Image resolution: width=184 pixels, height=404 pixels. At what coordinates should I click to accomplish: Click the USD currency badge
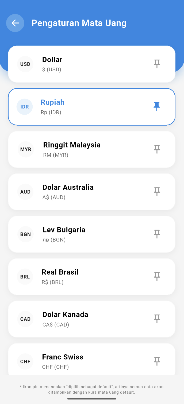(x=25, y=64)
